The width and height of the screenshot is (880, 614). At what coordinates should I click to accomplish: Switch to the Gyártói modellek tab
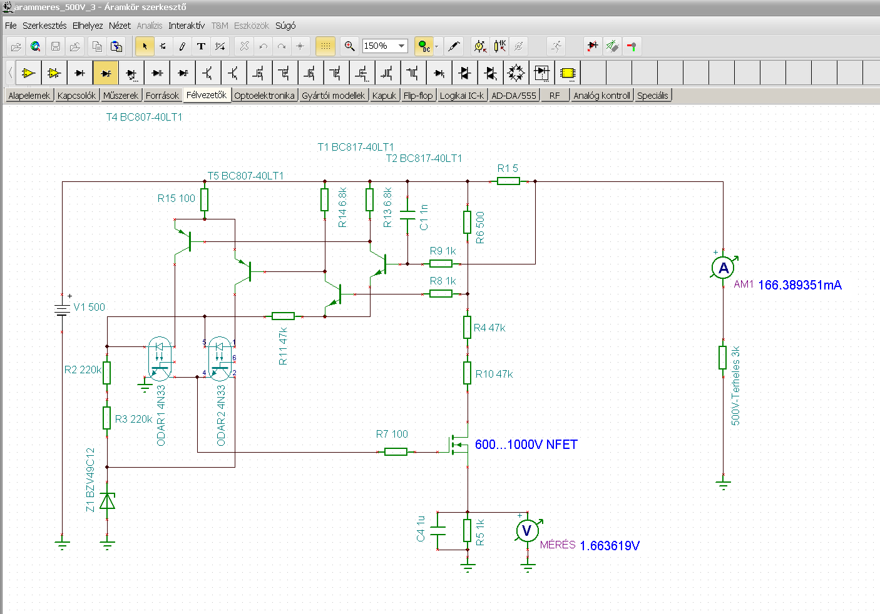point(333,96)
